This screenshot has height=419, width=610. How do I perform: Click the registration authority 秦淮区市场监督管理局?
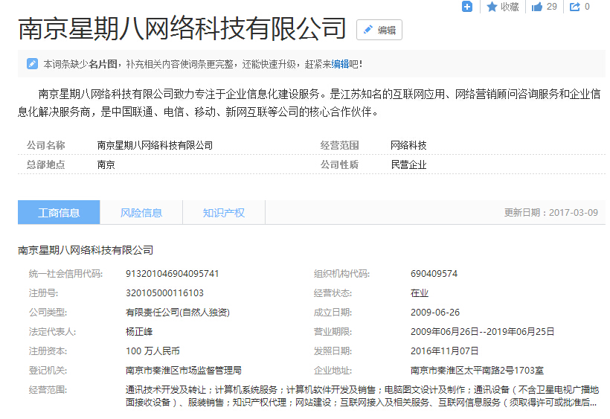click(x=183, y=371)
